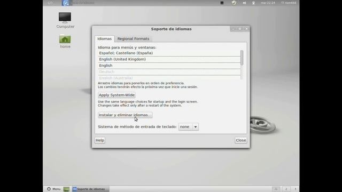342x192 pixels.
Task: Switch to workspace 1
Action: [276, 189]
